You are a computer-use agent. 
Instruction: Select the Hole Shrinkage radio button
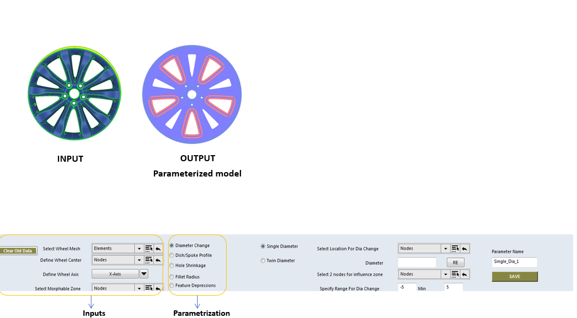point(171,266)
